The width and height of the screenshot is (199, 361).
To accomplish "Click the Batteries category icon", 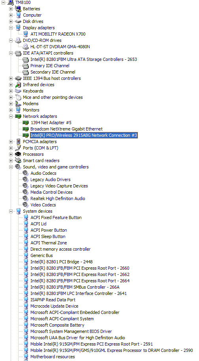I will (18, 9).
